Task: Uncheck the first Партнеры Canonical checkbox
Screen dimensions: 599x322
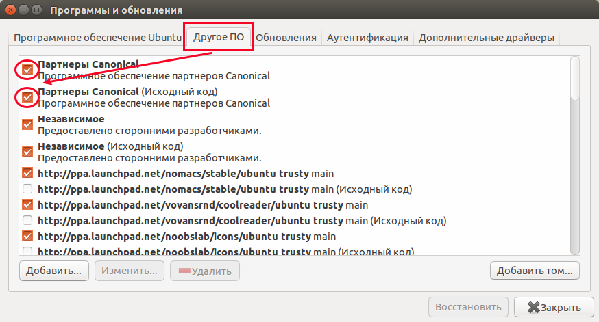Action: pyautogui.click(x=27, y=70)
